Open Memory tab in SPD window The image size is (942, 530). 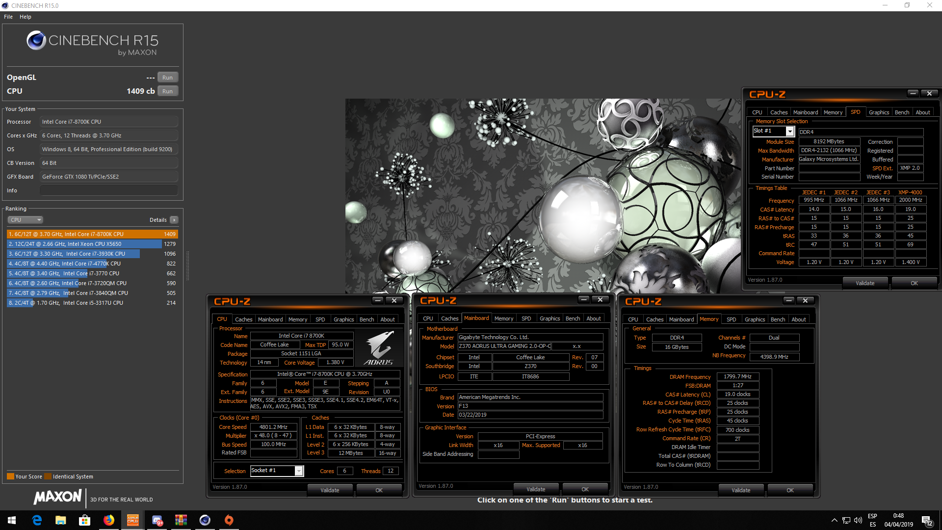833,112
